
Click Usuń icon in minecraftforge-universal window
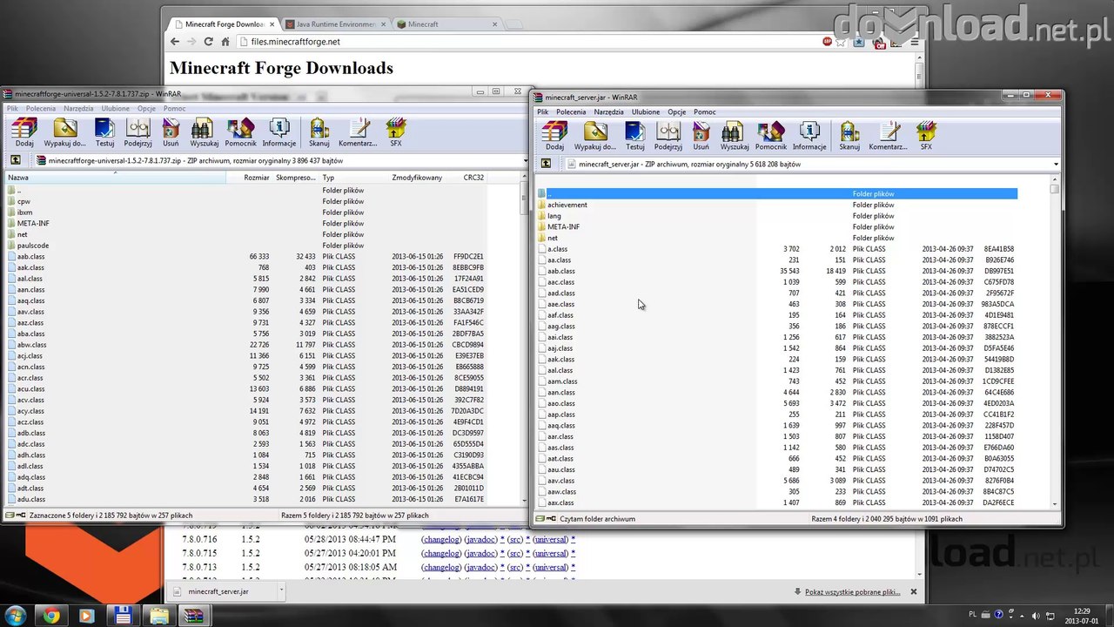coord(171,132)
